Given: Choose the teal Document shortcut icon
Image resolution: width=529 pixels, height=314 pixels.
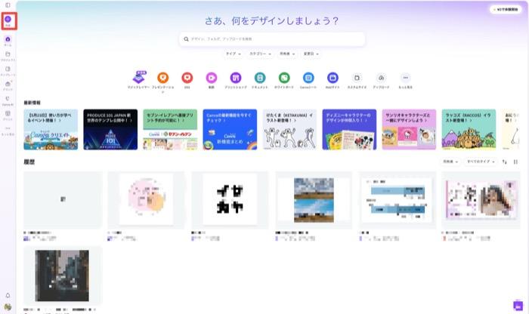Looking at the screenshot, I should (260, 78).
